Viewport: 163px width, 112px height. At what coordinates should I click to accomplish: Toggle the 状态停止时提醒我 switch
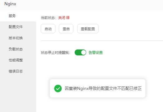[x=80, y=52]
